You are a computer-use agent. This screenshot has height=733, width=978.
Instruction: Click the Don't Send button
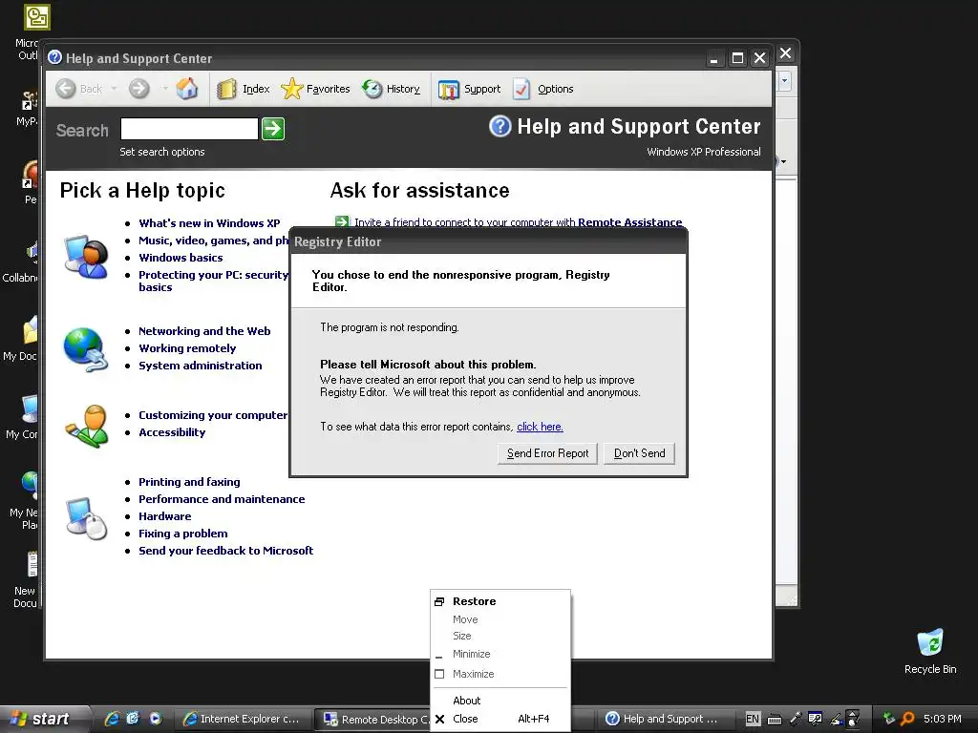tap(639, 453)
